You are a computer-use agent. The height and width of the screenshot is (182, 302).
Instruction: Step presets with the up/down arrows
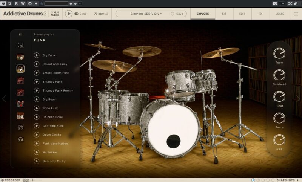(x=173, y=14)
